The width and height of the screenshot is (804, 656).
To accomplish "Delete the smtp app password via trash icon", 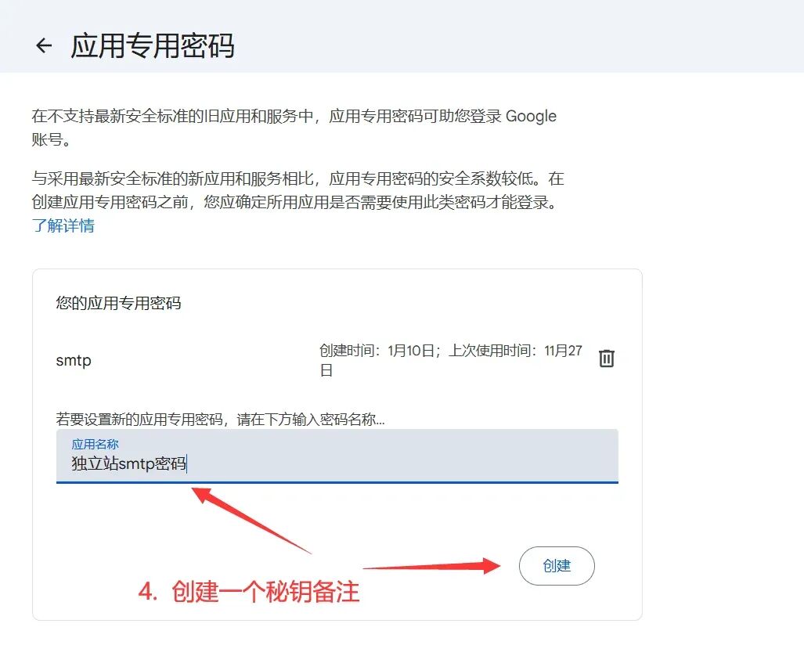I will [x=607, y=358].
